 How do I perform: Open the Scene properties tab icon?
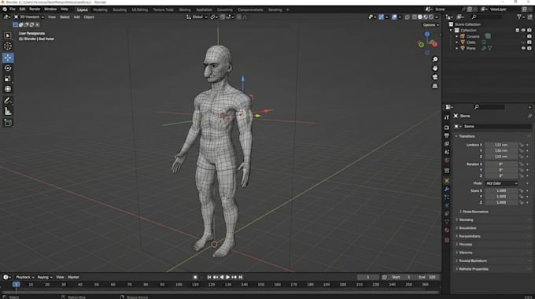pos(447,152)
